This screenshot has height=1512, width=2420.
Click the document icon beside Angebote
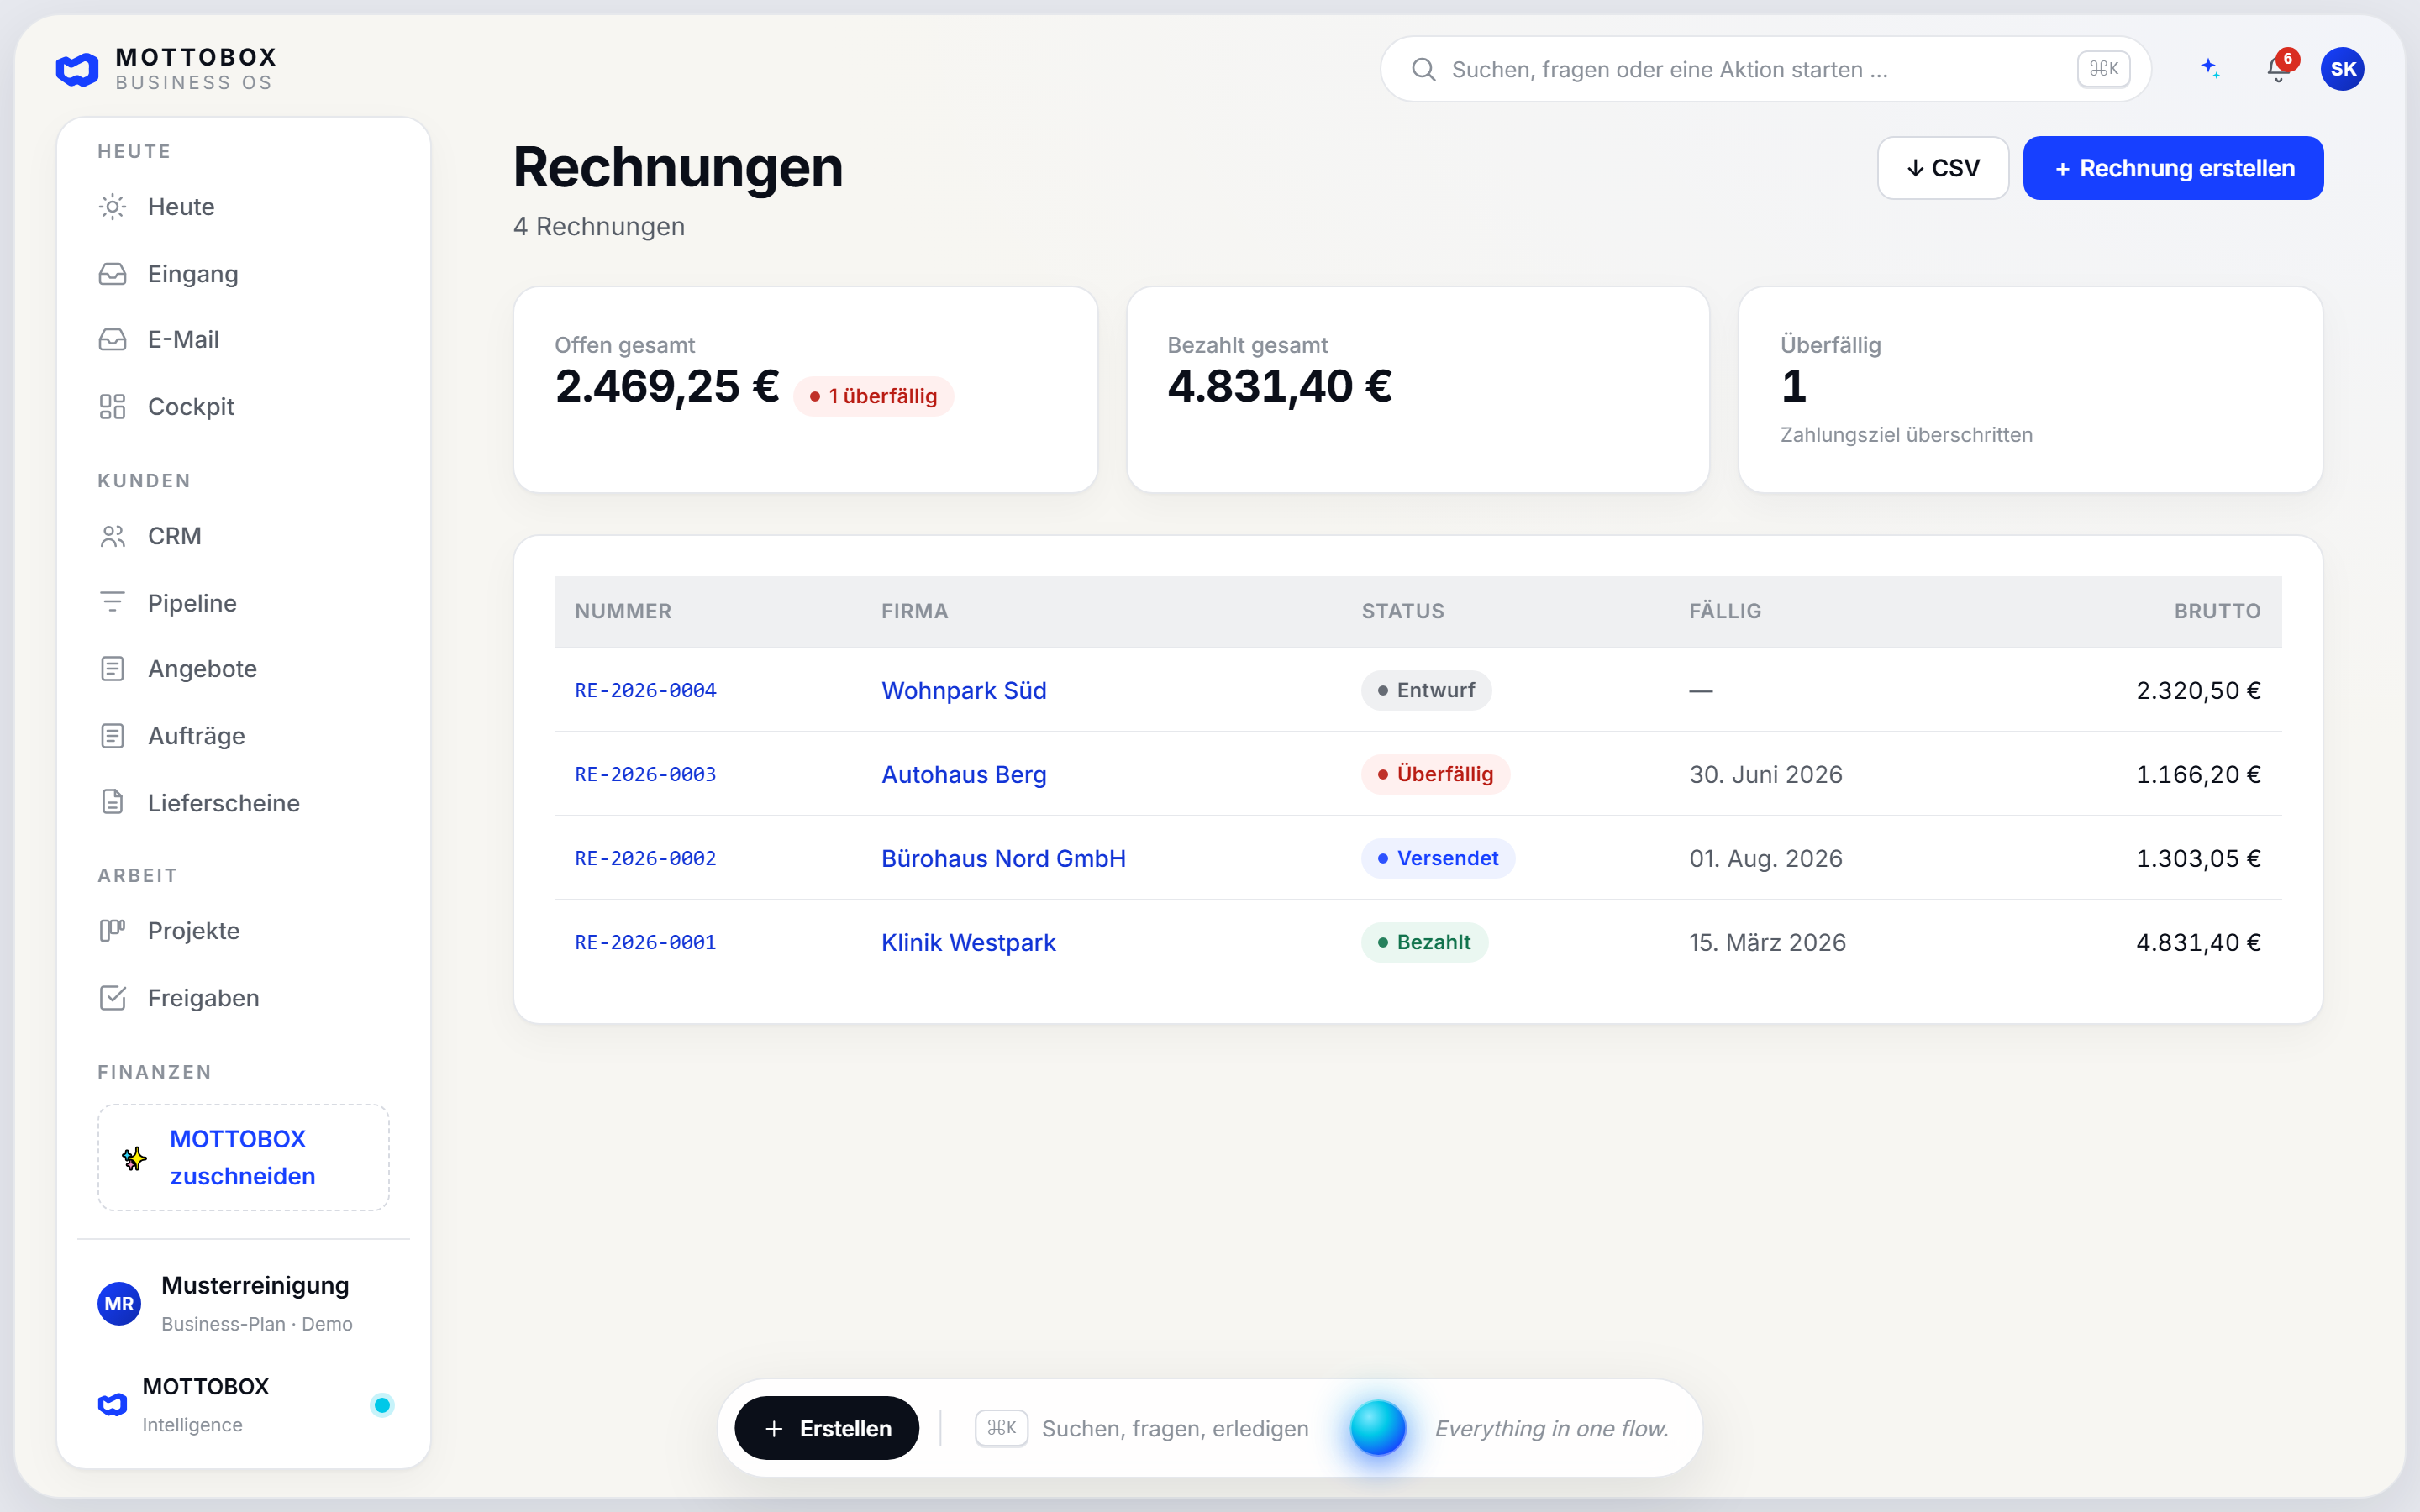tap(113, 669)
